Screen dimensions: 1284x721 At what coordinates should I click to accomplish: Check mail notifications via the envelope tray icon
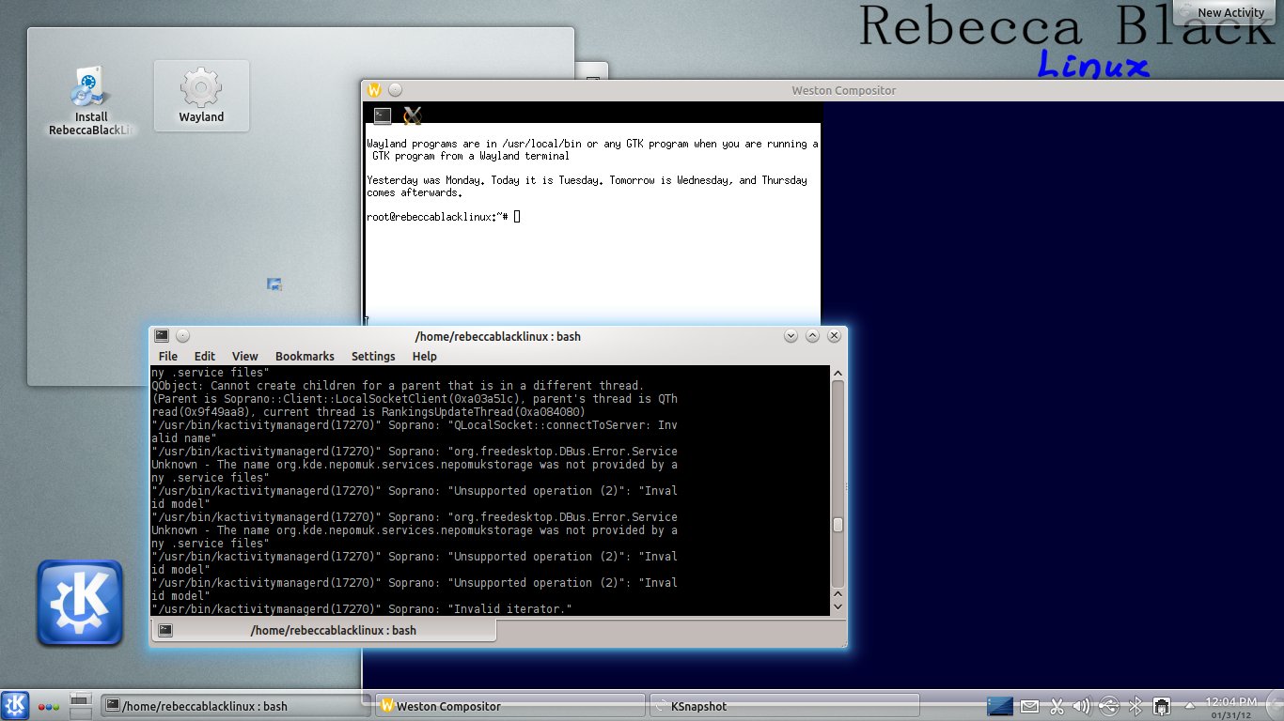point(1029,705)
